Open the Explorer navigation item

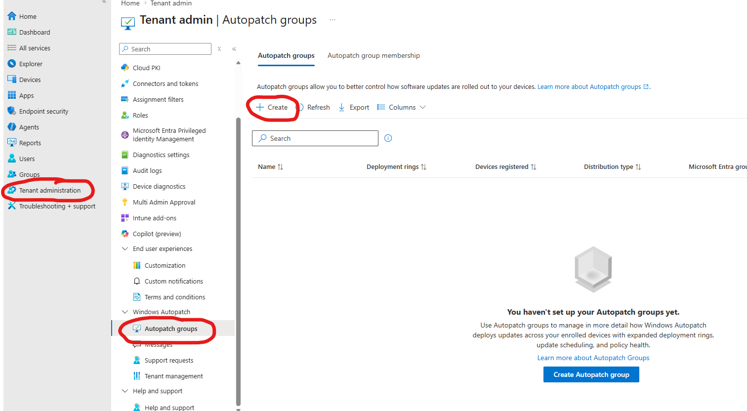pos(31,64)
